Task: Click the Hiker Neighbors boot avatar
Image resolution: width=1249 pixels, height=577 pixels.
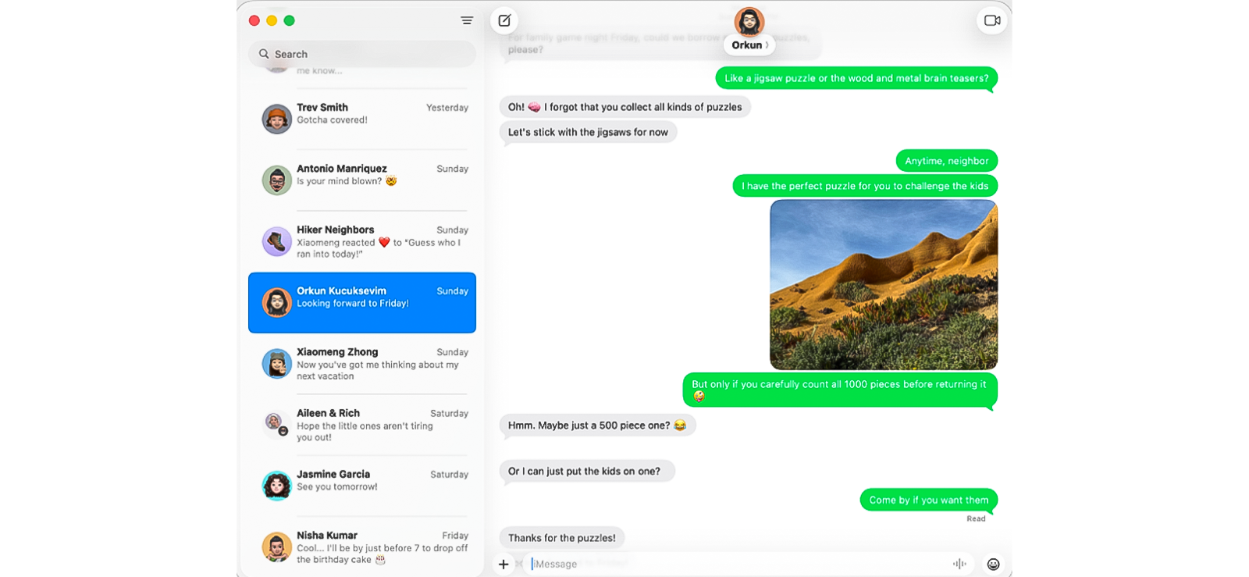Action: point(276,242)
